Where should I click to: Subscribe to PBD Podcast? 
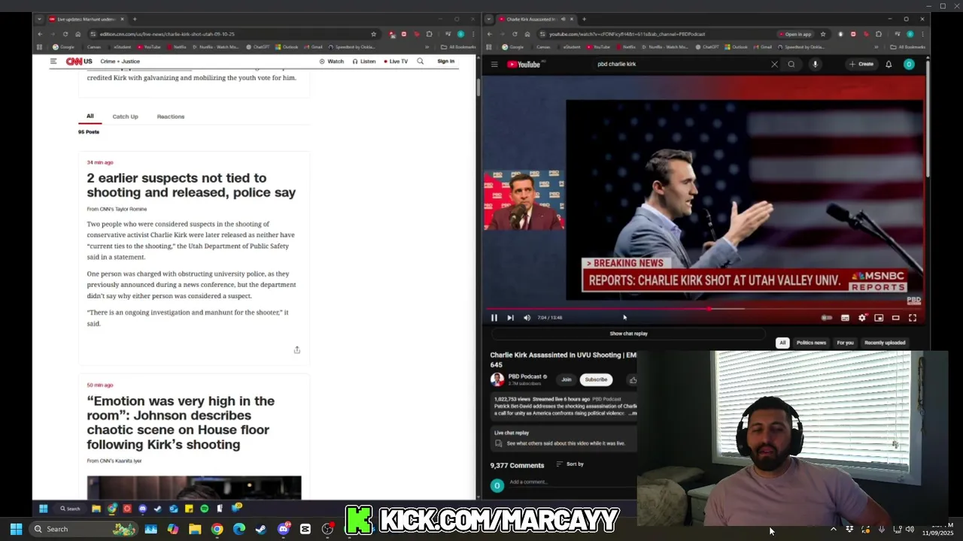click(x=596, y=379)
